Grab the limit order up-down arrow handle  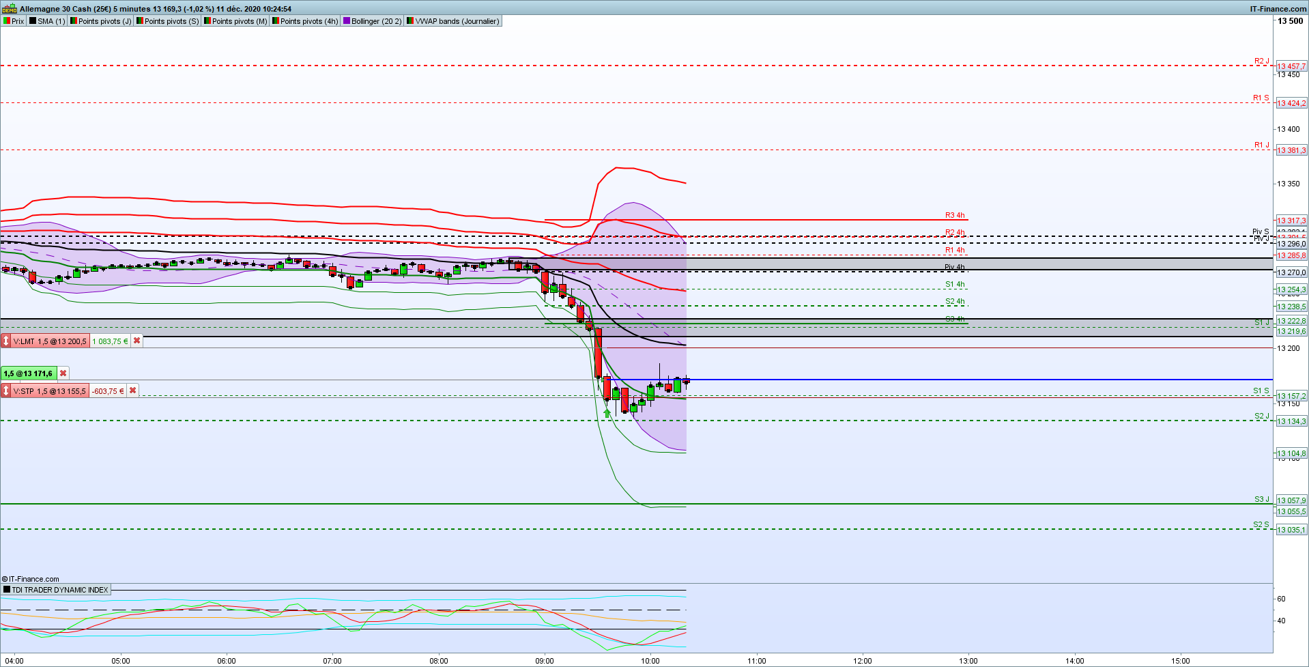(x=6, y=341)
